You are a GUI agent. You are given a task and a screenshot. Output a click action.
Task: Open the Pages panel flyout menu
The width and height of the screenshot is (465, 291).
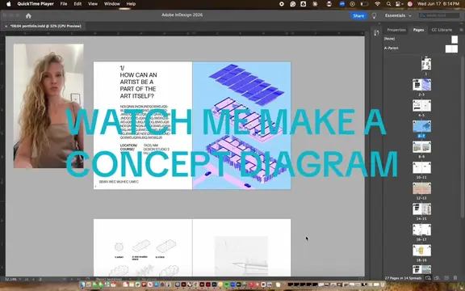tap(461, 30)
